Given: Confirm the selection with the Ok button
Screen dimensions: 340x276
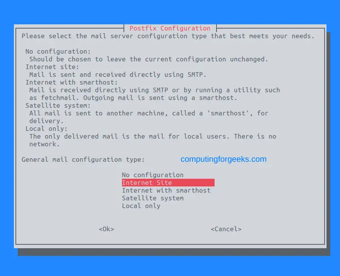Looking at the screenshot, I should click(106, 229).
